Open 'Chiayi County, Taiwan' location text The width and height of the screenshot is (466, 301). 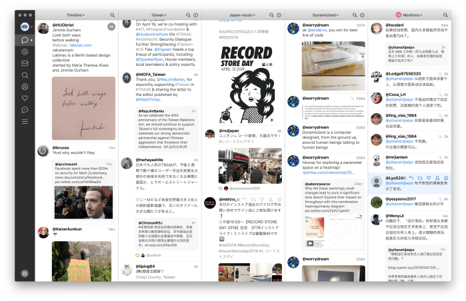pos(155,277)
